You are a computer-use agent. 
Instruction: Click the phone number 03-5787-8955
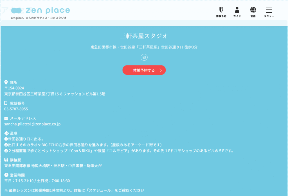click(x=16, y=109)
